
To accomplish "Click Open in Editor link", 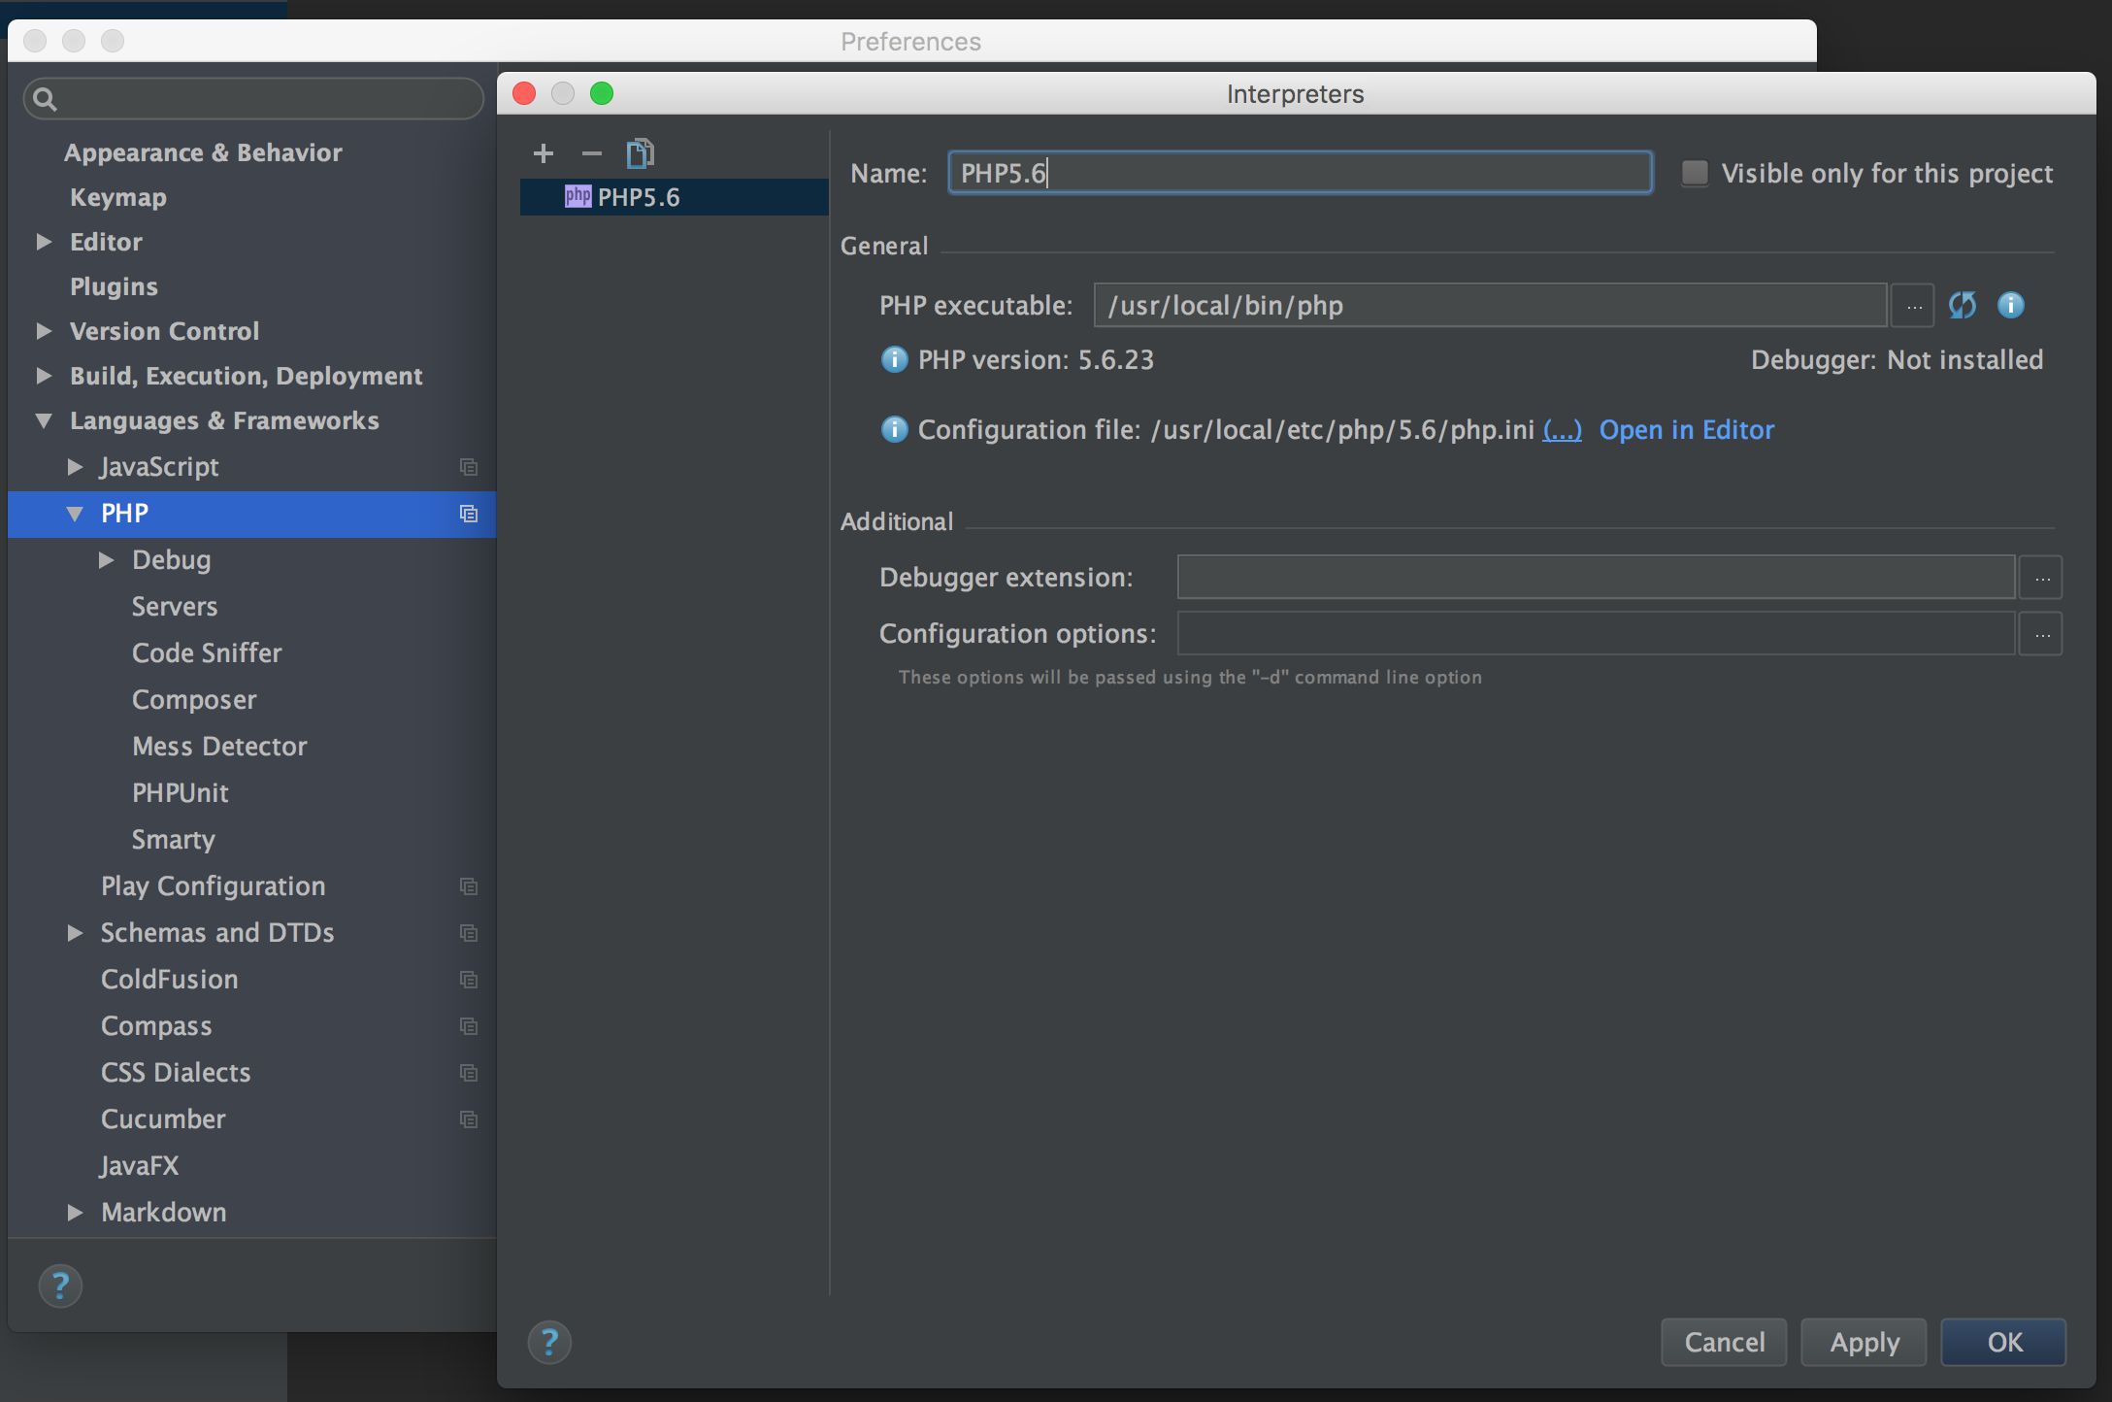I will click(1686, 430).
